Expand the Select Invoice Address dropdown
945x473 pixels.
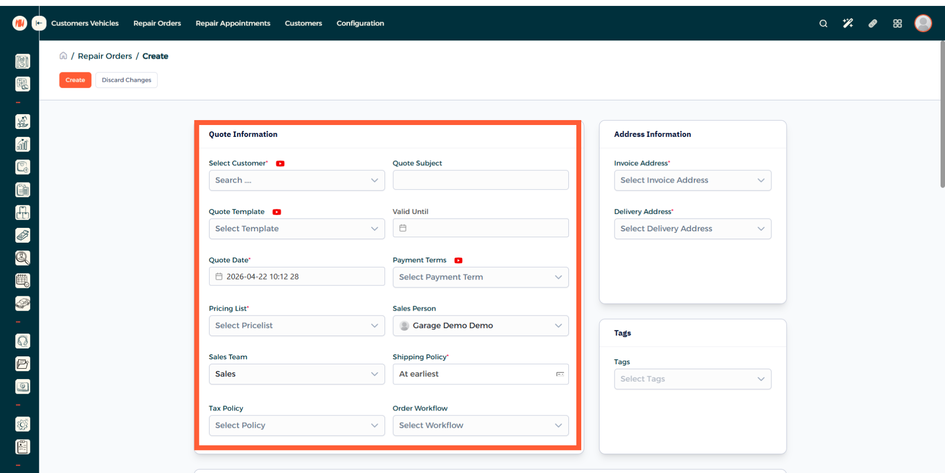tap(692, 181)
